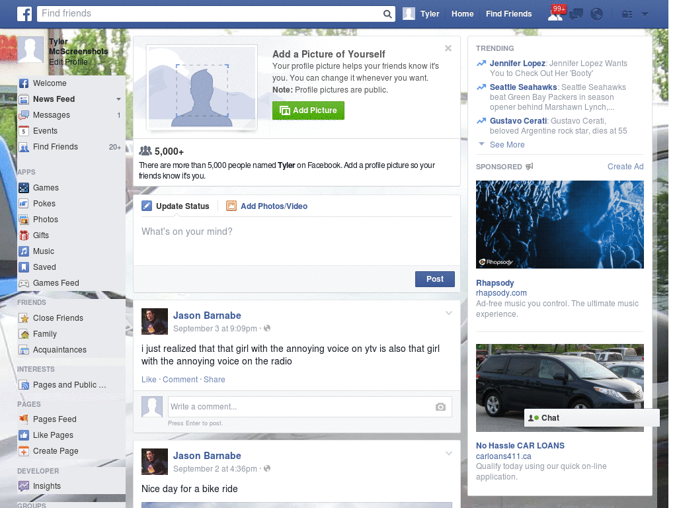This screenshot has height=508, width=677.
Task: Open privacy shortcuts lock icon
Action: pyautogui.click(x=627, y=15)
